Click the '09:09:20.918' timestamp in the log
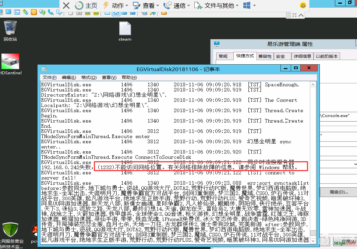The height and width of the screenshot is (249, 357). (x=224, y=85)
